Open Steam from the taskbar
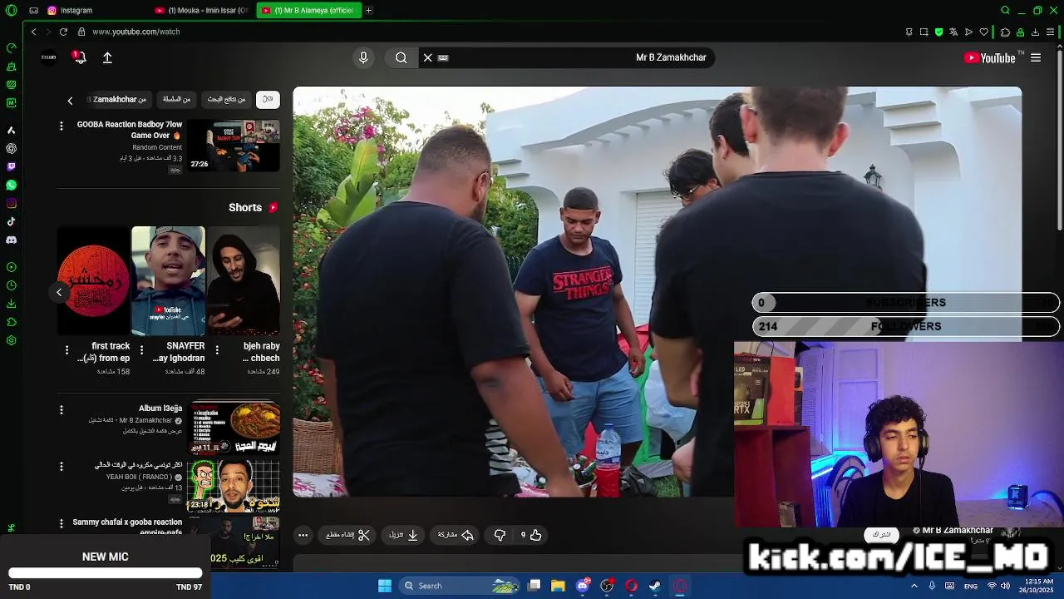 pyautogui.click(x=655, y=586)
